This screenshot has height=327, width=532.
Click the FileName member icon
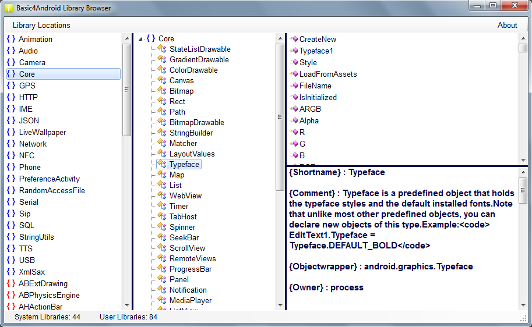click(x=294, y=86)
